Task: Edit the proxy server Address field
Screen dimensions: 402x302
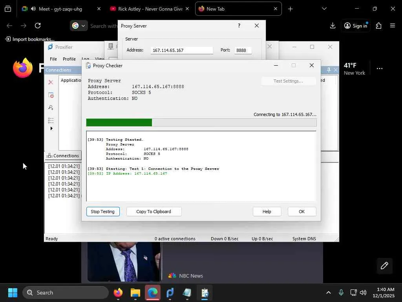Action: 181,50
